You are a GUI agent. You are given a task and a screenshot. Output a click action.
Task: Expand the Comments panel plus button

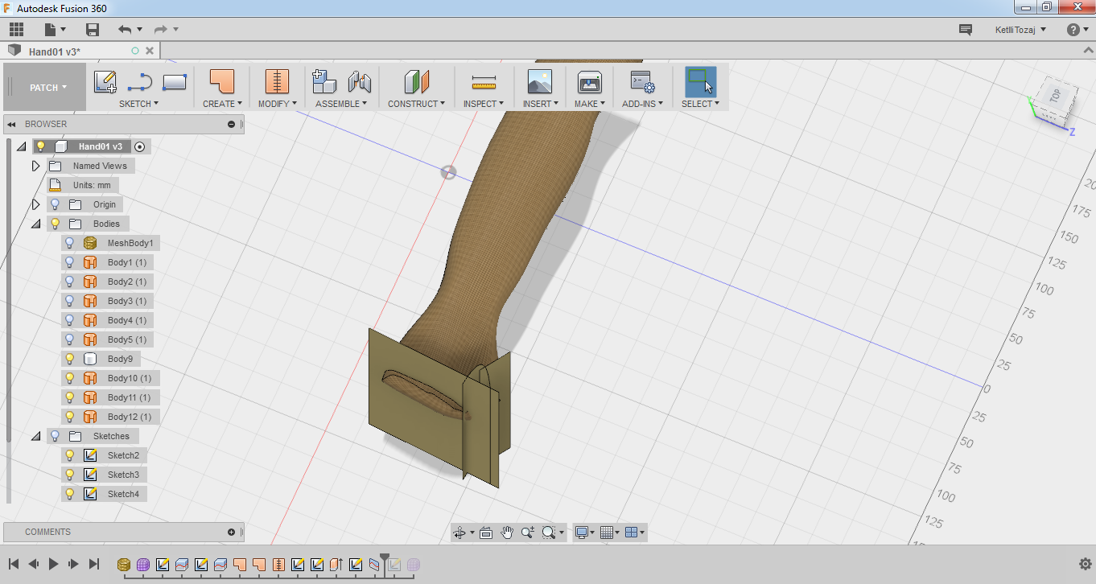pyautogui.click(x=232, y=533)
